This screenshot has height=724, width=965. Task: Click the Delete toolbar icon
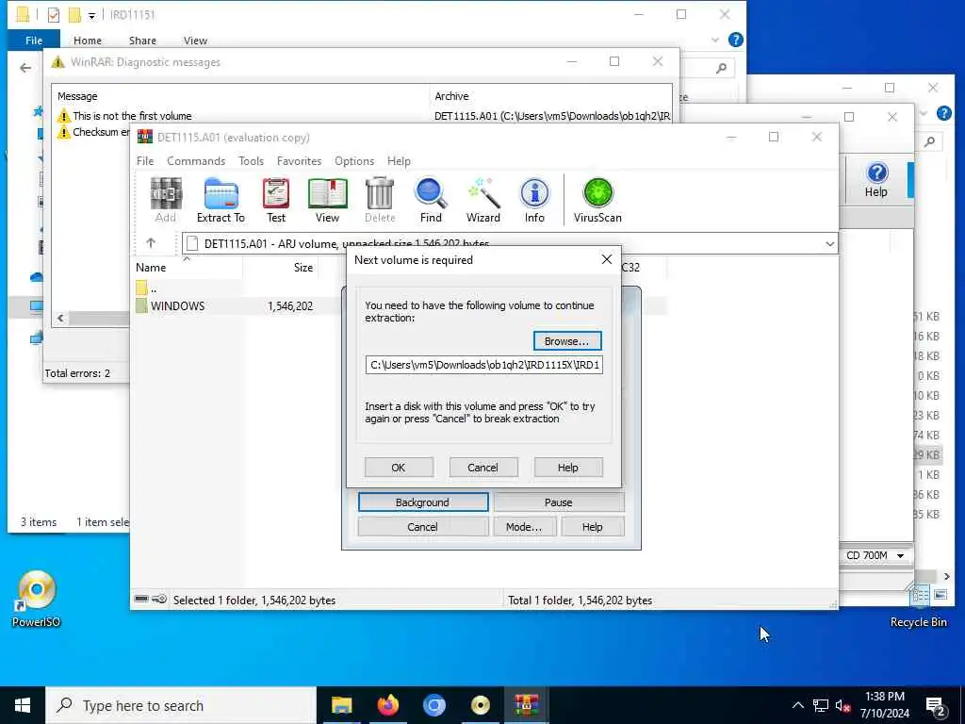click(x=380, y=200)
